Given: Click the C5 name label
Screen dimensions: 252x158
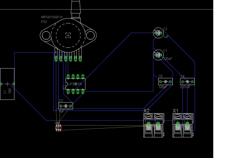Looking at the screenshot, I should (x=160, y=76).
